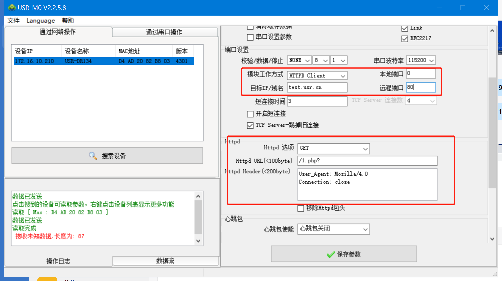Click the 设备IP column header
This screenshot has width=502, height=281.
(x=37, y=51)
